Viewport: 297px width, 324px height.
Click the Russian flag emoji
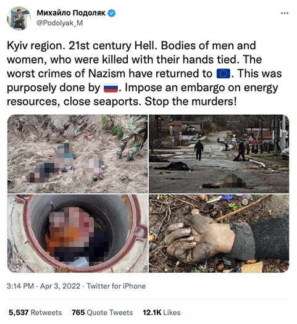click(x=111, y=88)
